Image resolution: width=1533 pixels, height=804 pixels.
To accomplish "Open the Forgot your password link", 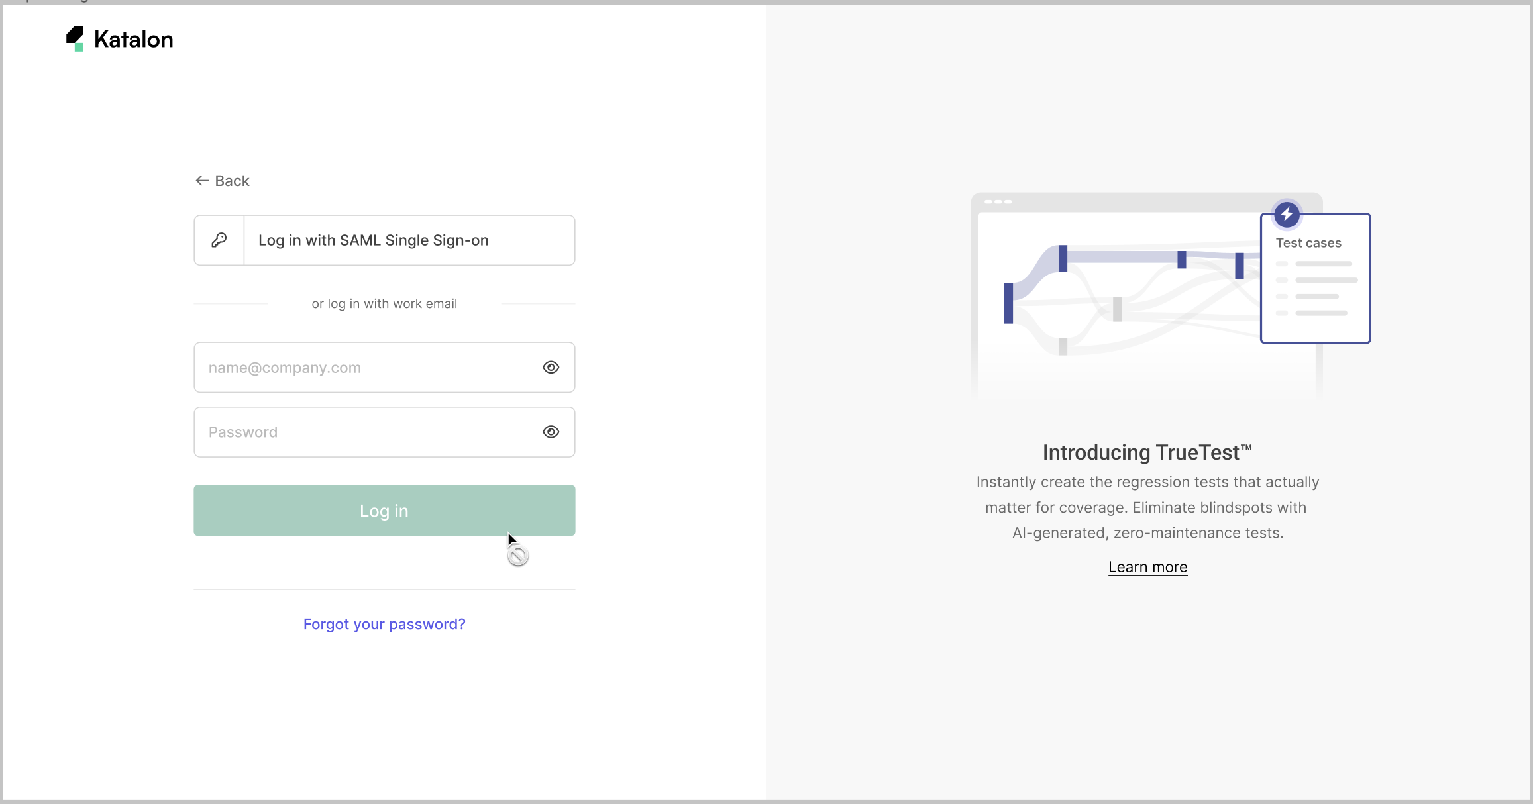I will [x=384, y=624].
